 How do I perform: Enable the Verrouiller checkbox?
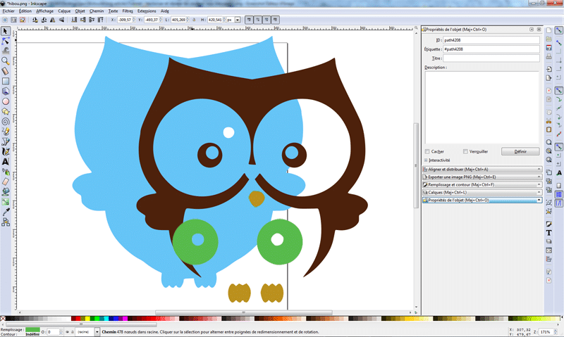point(465,151)
